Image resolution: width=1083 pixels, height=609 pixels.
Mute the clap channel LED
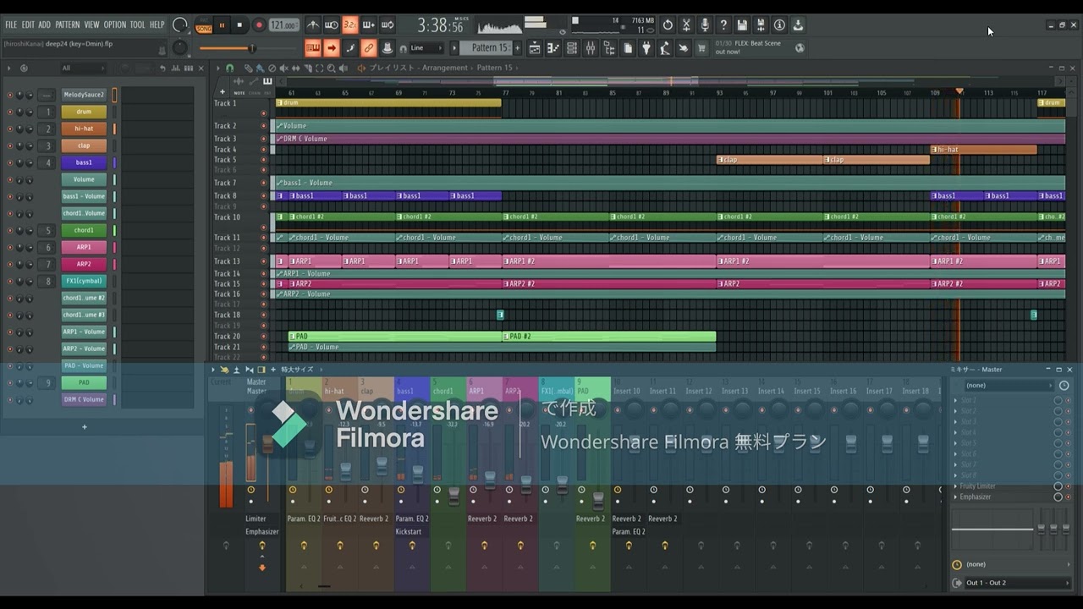click(x=10, y=145)
